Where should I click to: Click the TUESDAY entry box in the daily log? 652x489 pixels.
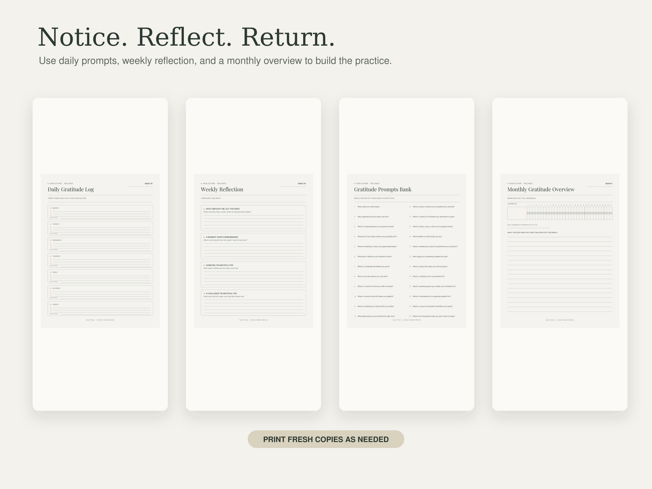click(100, 228)
